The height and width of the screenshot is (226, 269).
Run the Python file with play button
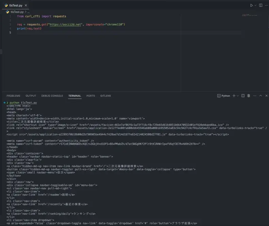pos(251,5)
